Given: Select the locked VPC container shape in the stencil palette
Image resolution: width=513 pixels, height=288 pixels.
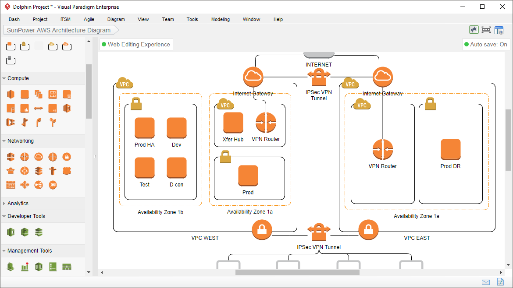Looking at the screenshot, I should pyautogui.click(x=25, y=46).
